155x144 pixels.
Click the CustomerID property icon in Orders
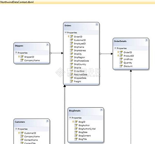(71, 40)
